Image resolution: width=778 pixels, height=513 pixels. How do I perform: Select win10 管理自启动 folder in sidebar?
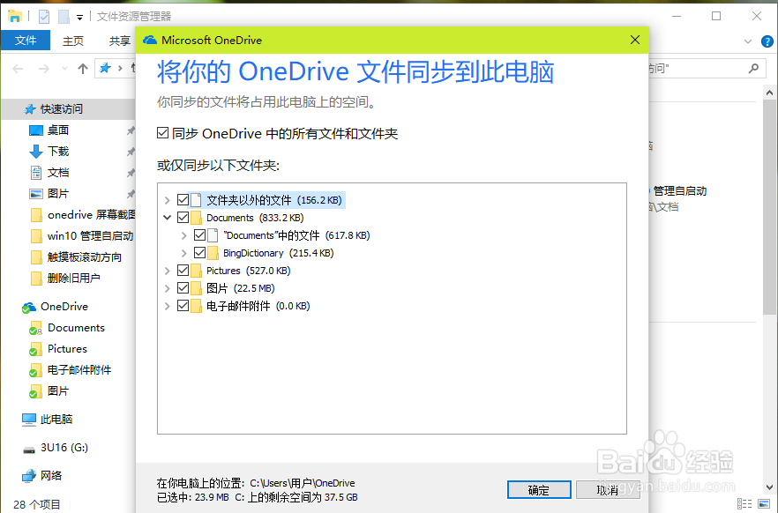(90, 236)
